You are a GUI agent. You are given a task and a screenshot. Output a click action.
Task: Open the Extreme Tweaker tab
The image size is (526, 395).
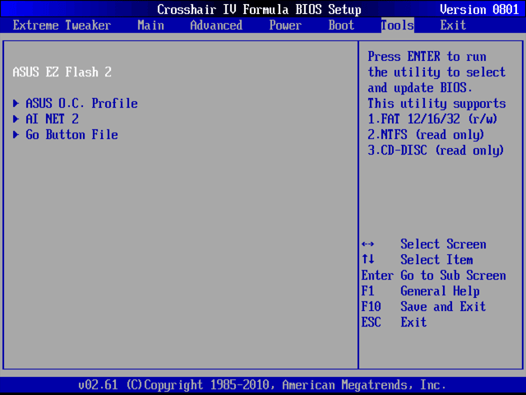coord(62,26)
